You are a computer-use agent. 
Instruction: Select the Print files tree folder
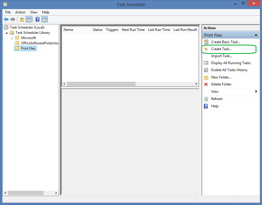point(28,48)
